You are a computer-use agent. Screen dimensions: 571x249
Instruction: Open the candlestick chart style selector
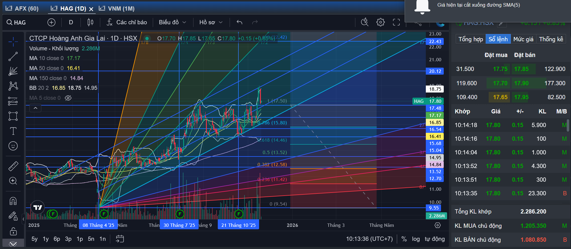click(x=91, y=22)
